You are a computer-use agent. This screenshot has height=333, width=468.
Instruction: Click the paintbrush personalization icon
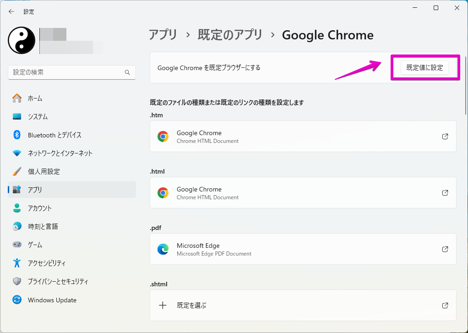pos(17,171)
